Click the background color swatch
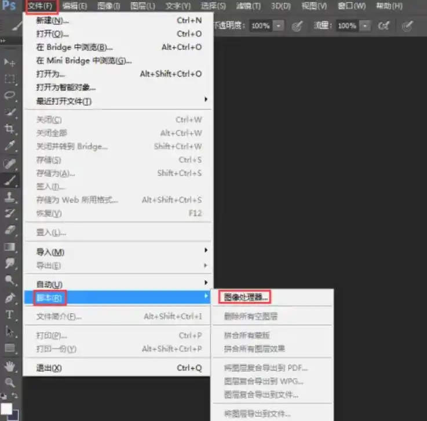The width and height of the screenshot is (427, 421). (15, 416)
